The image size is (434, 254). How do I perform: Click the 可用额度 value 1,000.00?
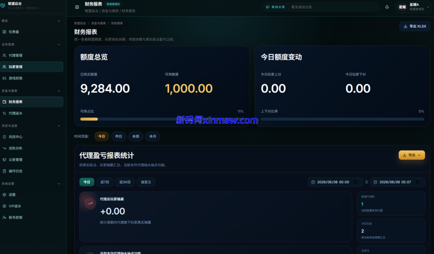coord(189,88)
